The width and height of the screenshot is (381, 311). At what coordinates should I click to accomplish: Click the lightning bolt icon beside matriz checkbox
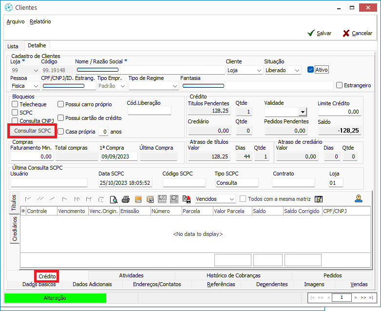[319, 199]
